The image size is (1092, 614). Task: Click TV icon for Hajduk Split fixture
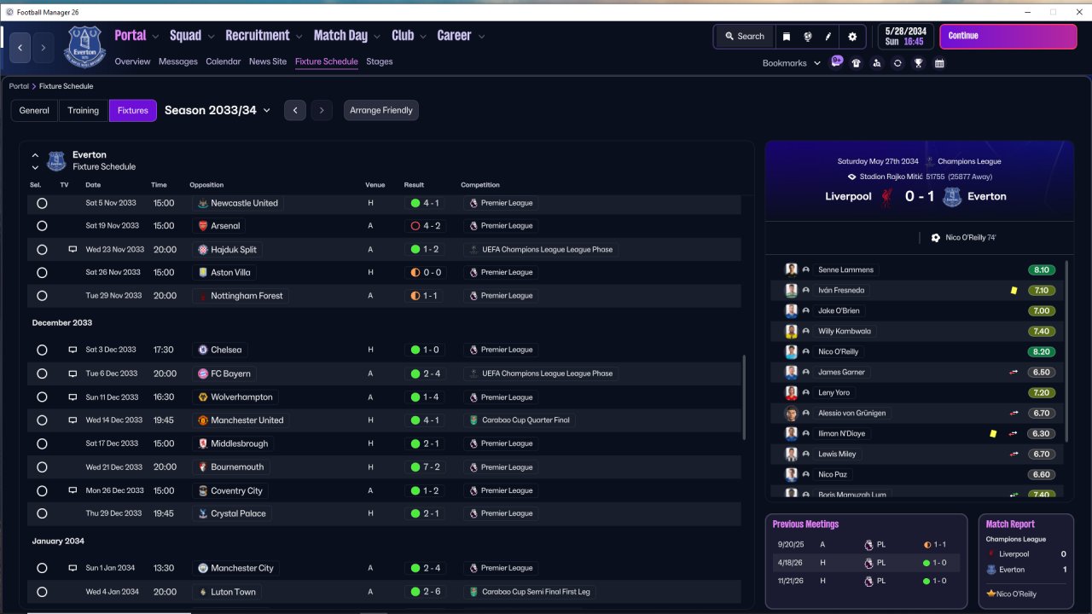pos(73,249)
